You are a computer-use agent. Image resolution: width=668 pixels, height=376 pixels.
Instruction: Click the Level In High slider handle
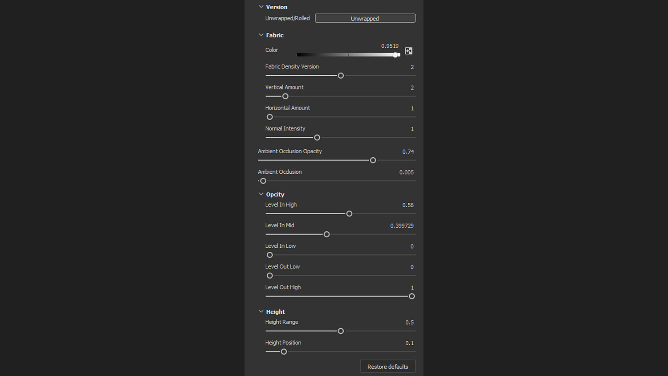pyautogui.click(x=350, y=214)
